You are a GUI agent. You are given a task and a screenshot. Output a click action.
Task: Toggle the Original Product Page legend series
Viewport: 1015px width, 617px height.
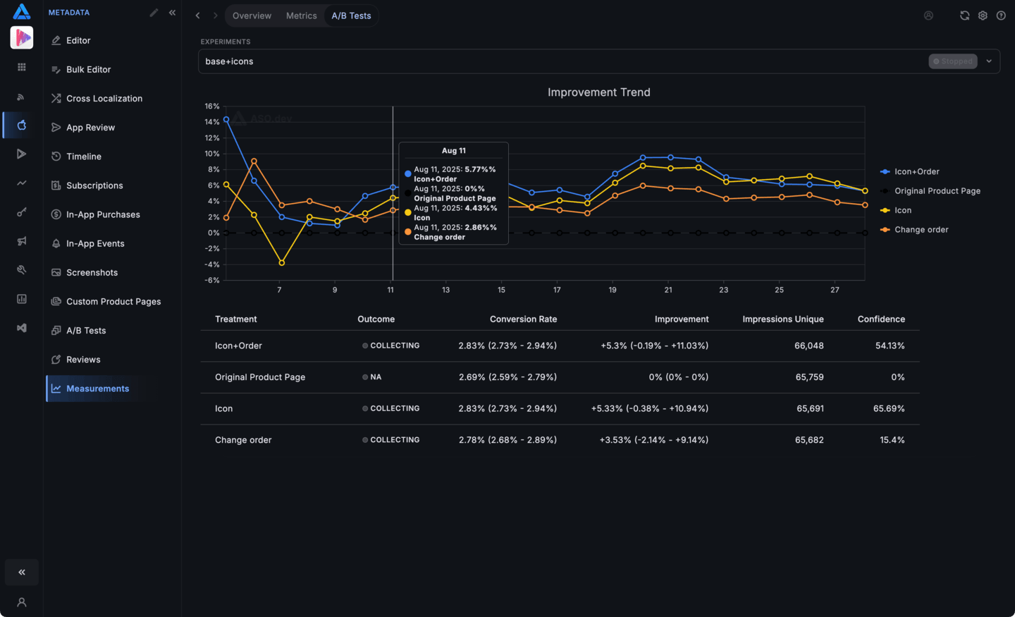(930, 191)
